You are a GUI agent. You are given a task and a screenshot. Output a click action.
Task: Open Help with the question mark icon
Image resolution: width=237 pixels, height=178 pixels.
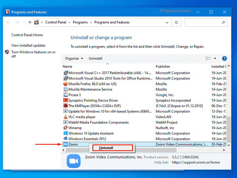pyautogui.click(x=224, y=58)
